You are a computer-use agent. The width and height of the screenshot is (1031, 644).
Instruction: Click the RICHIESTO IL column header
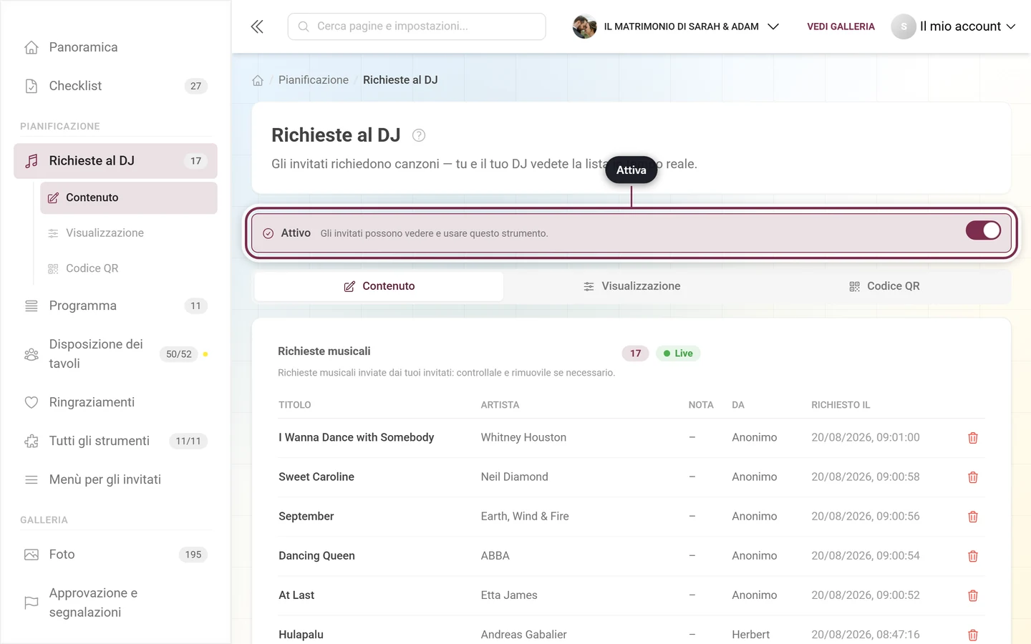pyautogui.click(x=841, y=405)
